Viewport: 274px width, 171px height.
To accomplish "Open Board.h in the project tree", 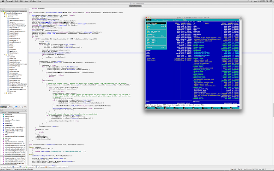I will coord(12,46).
